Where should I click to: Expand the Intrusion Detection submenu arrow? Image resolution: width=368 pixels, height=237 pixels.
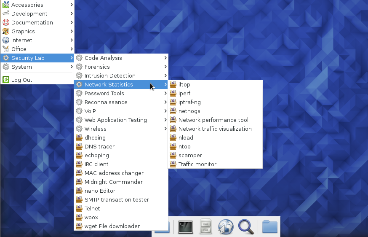[165, 76]
